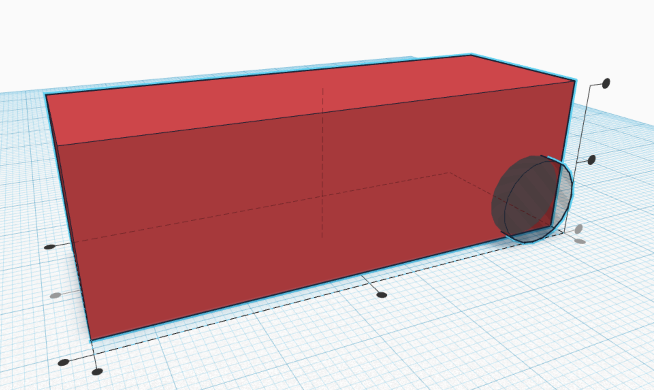Click the black handle extending left from the front-left corner
Screen dimensions: 654x390
(x=64, y=362)
